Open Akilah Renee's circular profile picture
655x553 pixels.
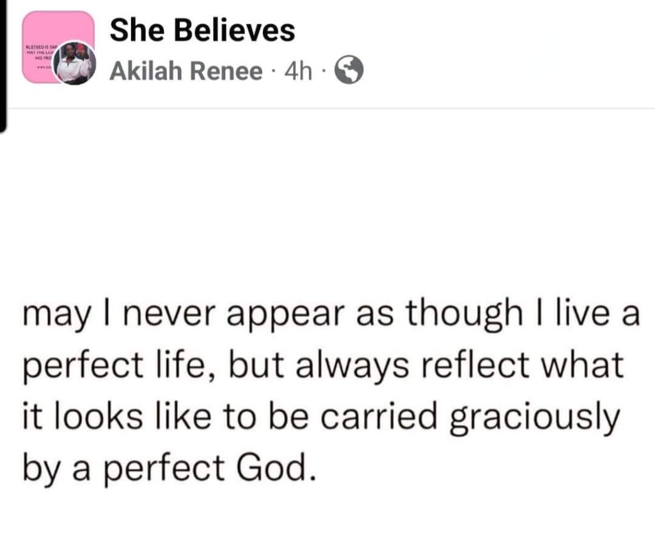[74, 64]
